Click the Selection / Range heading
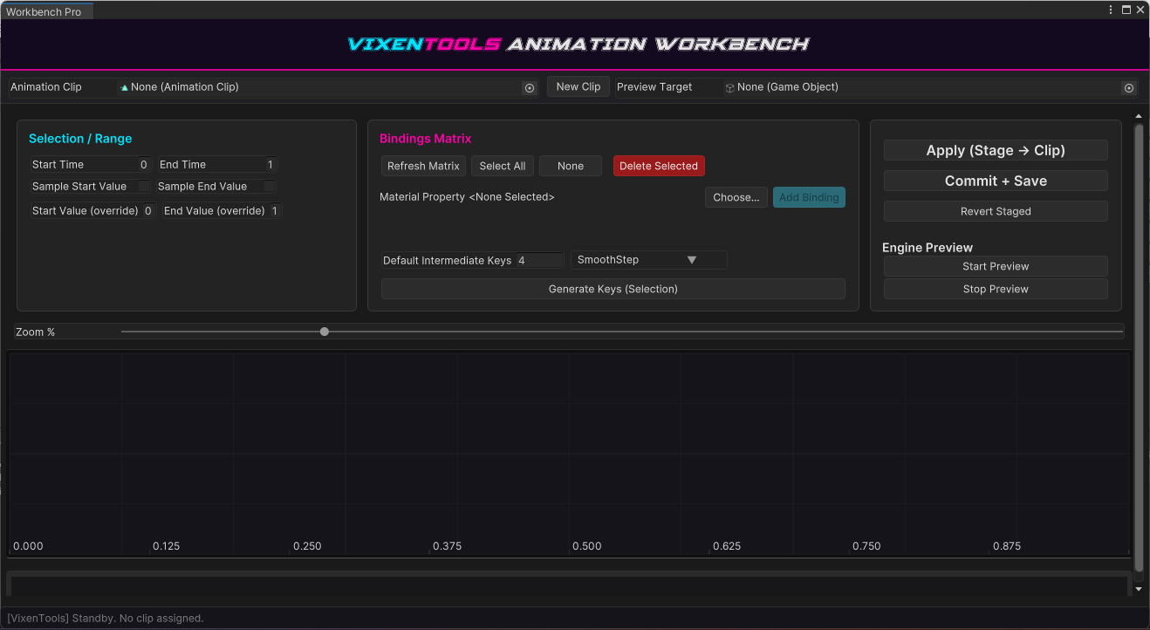Screen dimensions: 1150x630 click(x=80, y=139)
